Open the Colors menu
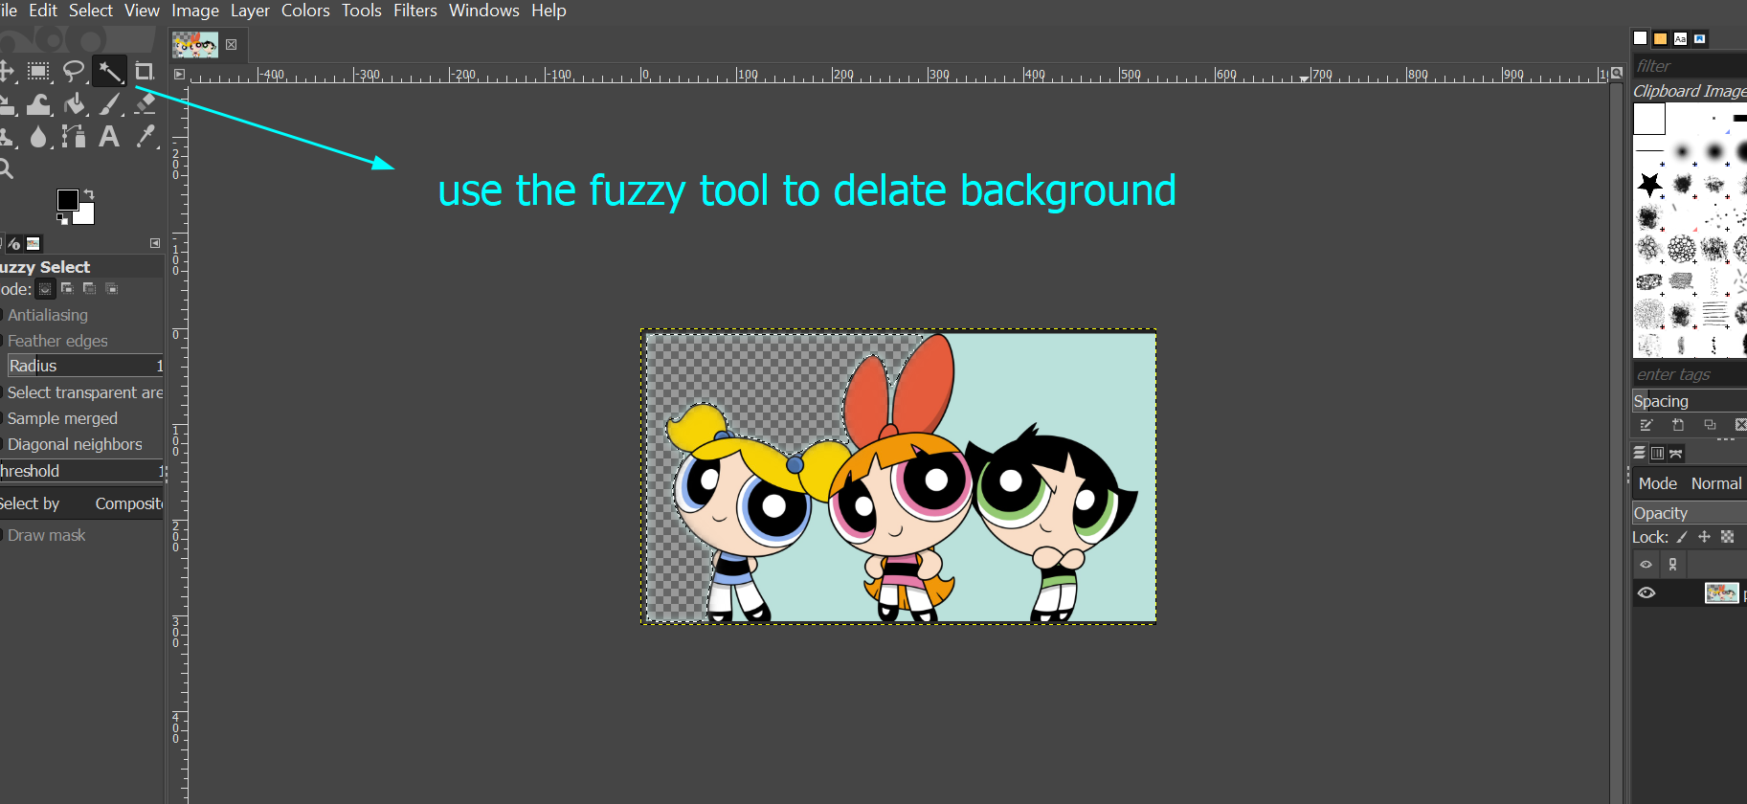The height and width of the screenshot is (804, 1747). click(x=305, y=11)
